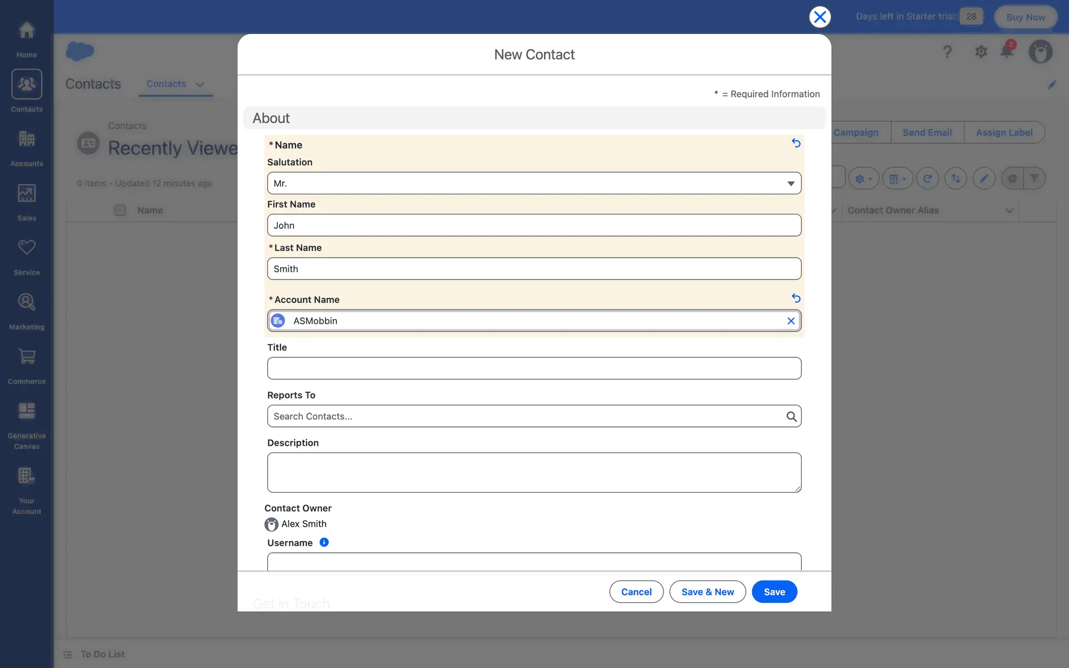Open the Contacts tab chevron menu

click(x=200, y=84)
